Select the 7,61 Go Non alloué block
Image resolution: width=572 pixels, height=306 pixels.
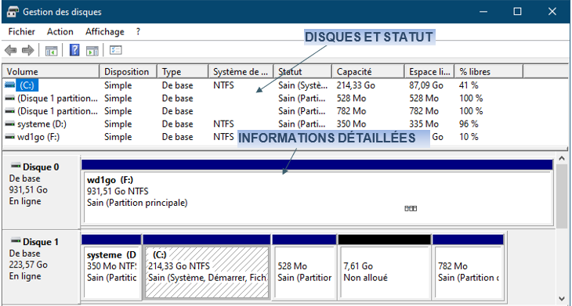click(385, 267)
